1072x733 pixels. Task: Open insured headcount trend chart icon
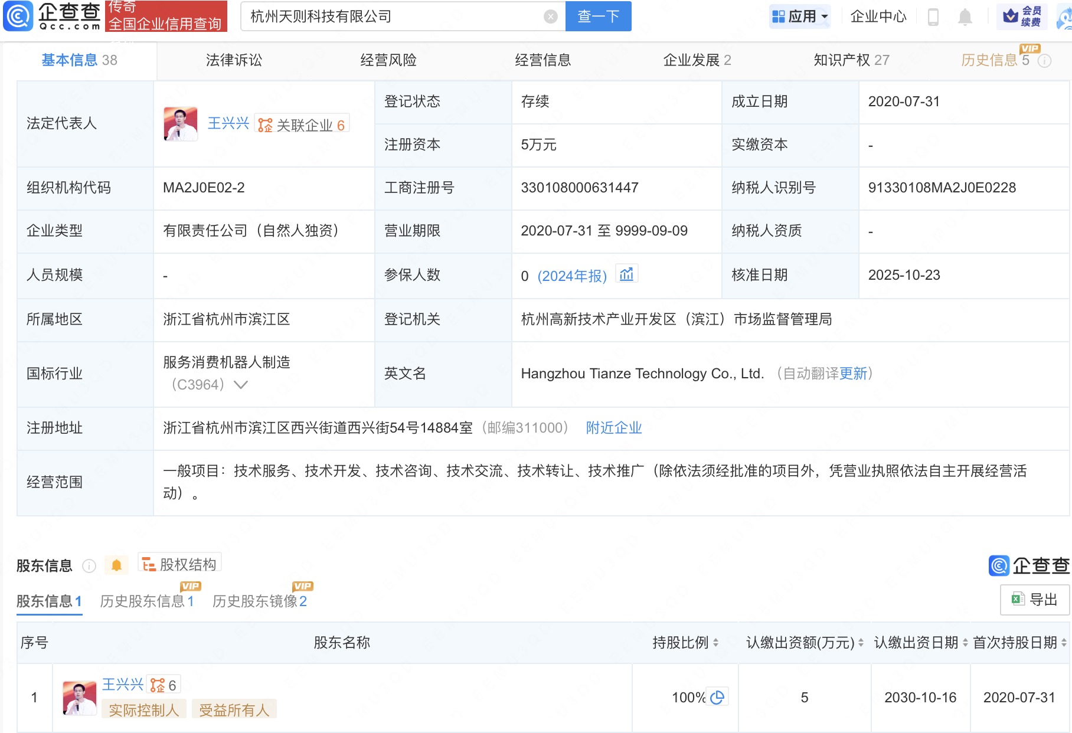(x=626, y=274)
